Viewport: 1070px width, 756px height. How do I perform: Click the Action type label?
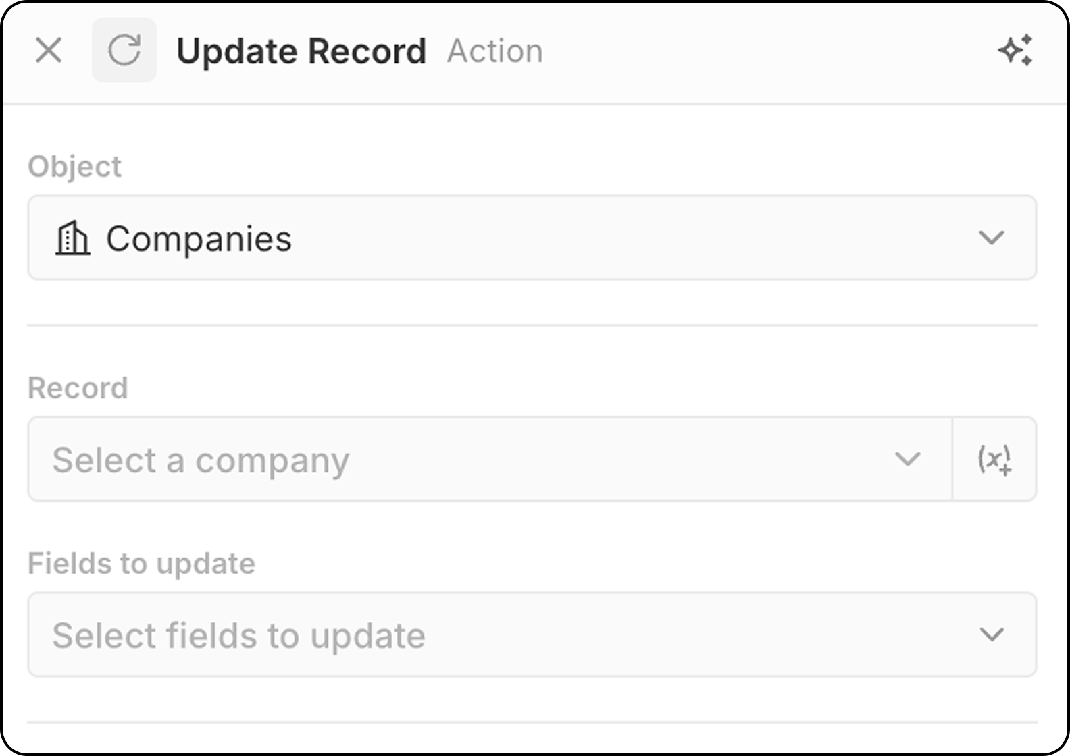coord(494,52)
